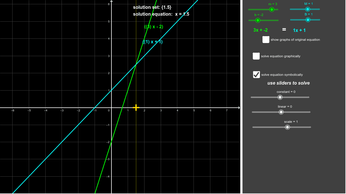The image size is (346, 194).
Task: Click the 'solve equation graphically' label
Action: click(x=281, y=56)
